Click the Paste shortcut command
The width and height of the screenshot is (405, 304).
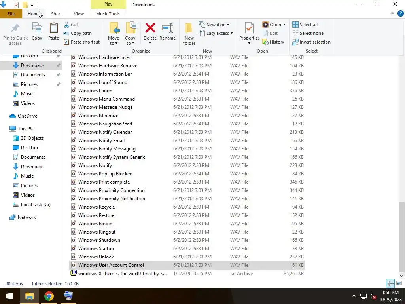pyautogui.click(x=81, y=42)
